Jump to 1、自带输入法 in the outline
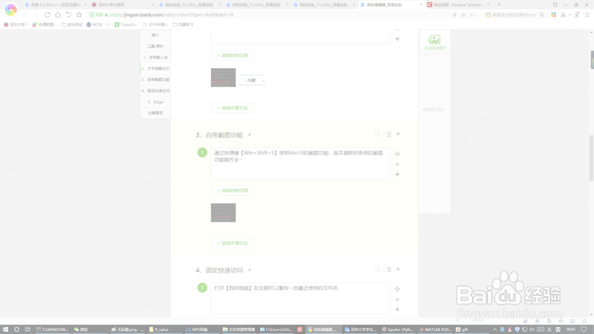Viewport: 594px width, 334px height. [x=155, y=57]
